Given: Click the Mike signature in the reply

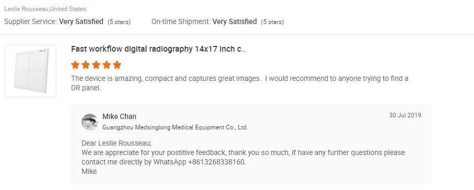Looking at the screenshot, I should click(89, 172).
